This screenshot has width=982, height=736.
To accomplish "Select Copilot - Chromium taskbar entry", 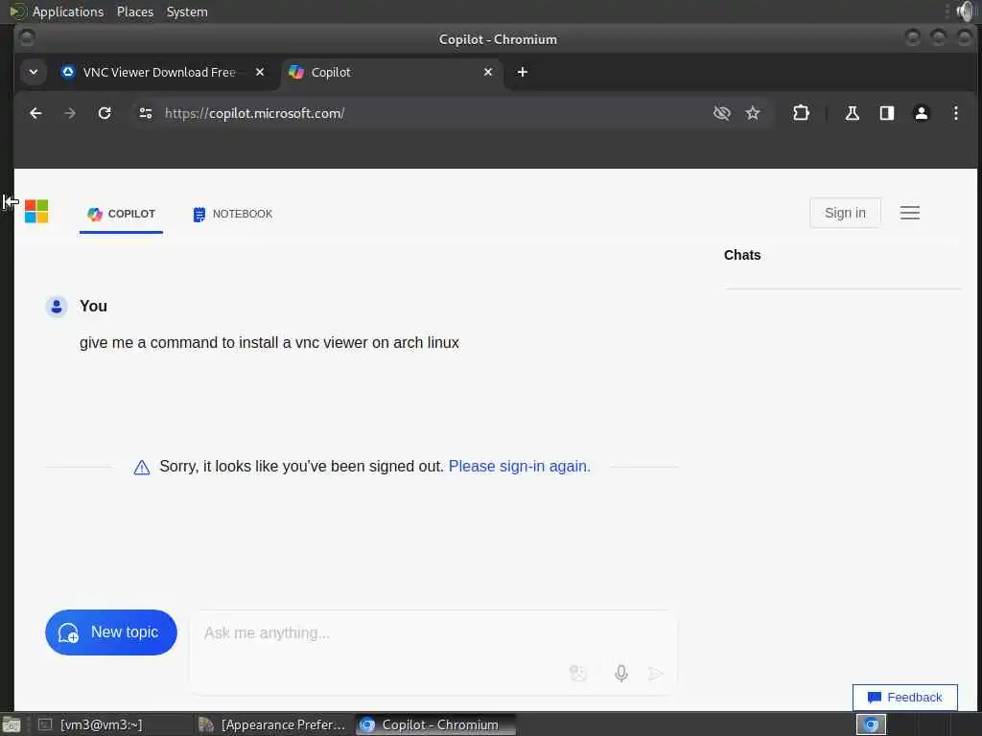I will (435, 724).
